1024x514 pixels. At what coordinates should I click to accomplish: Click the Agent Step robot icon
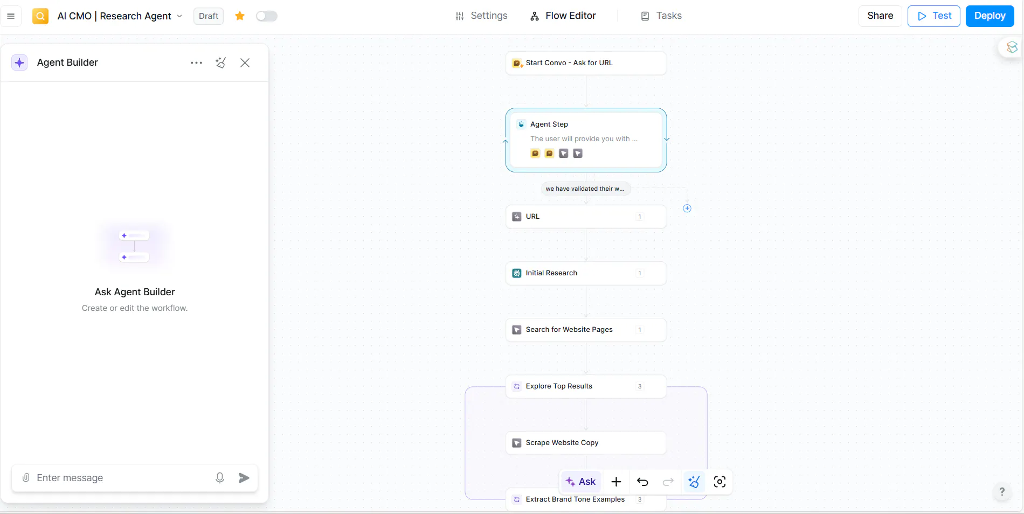521,124
